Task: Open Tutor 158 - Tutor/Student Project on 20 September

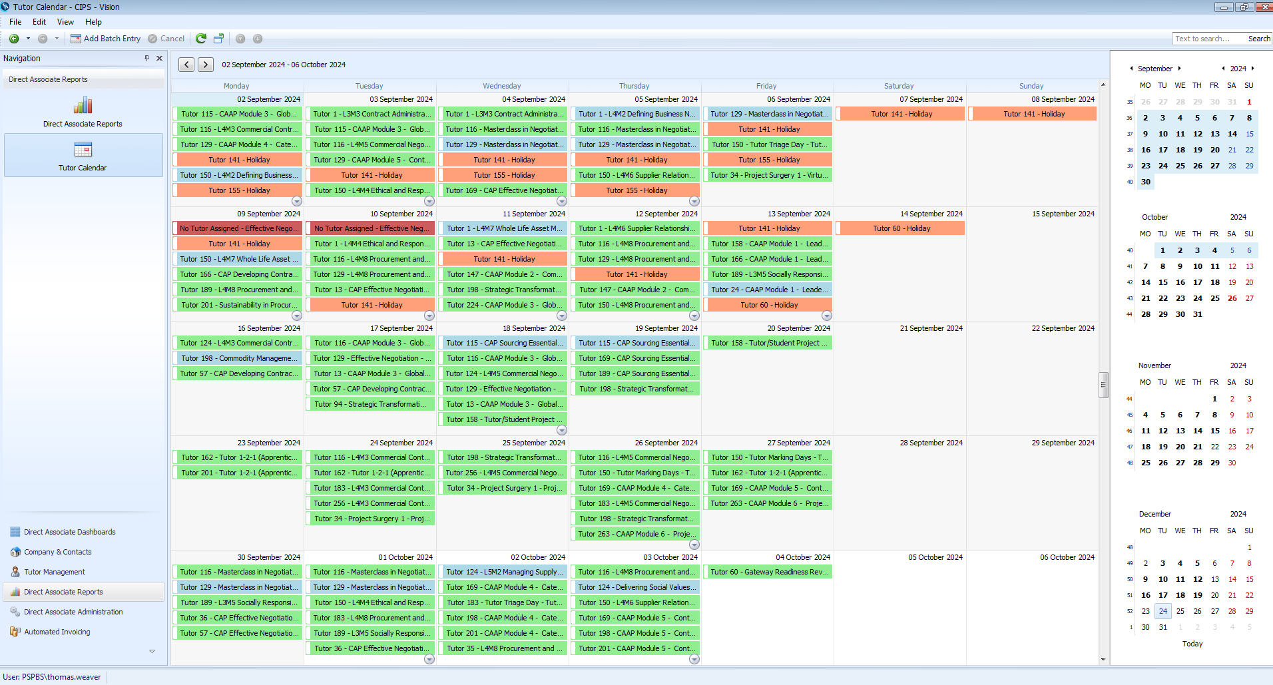Action: [x=768, y=343]
